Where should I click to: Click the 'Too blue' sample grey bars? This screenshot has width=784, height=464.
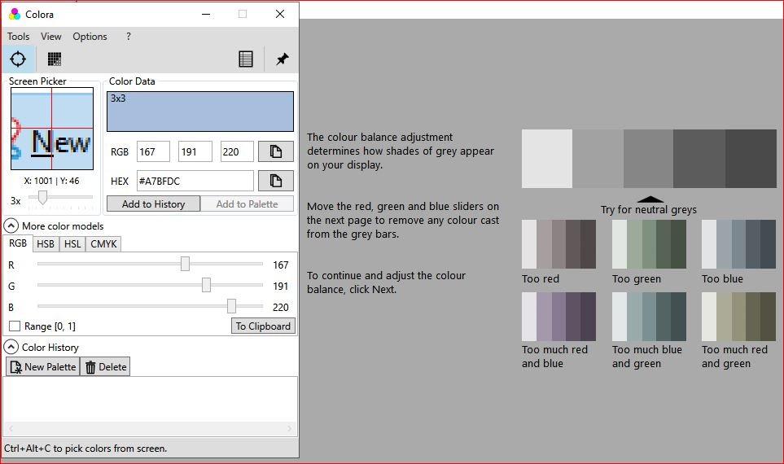click(738, 244)
